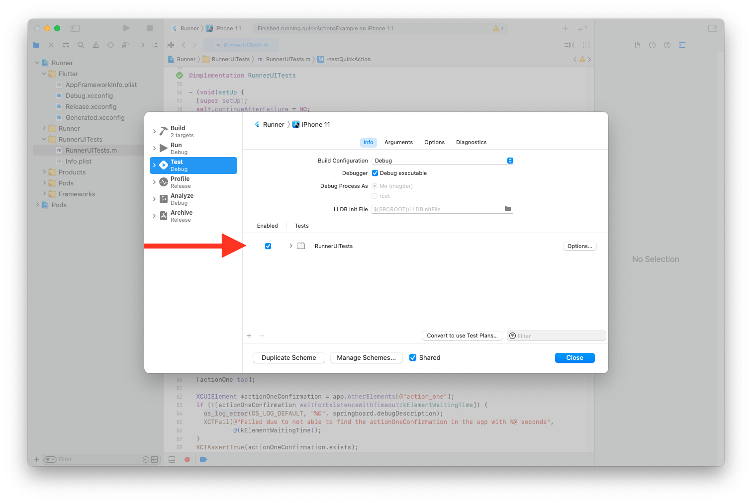Screen dimensions: 752x503
Task: Switch to the Diagnostics tab
Action: pyautogui.click(x=471, y=142)
